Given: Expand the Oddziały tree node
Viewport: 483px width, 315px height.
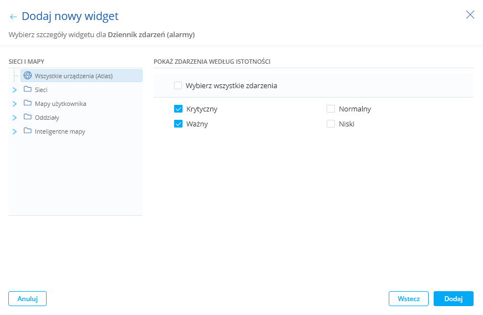Looking at the screenshot, I should coord(14,118).
